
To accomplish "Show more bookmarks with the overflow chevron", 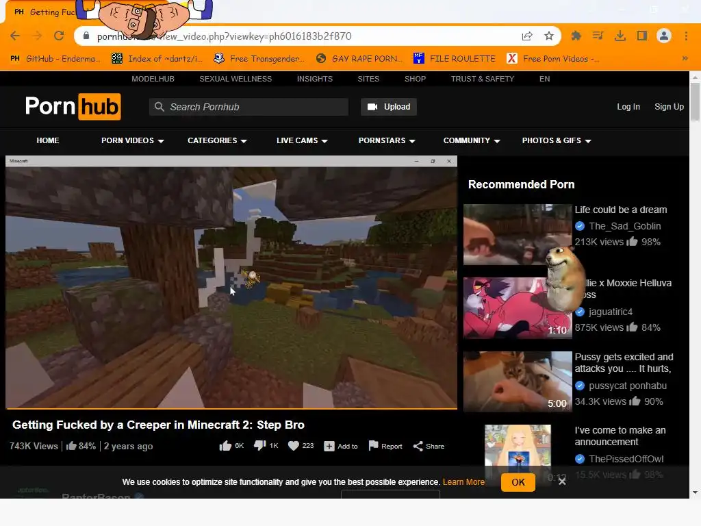I will click(x=685, y=59).
